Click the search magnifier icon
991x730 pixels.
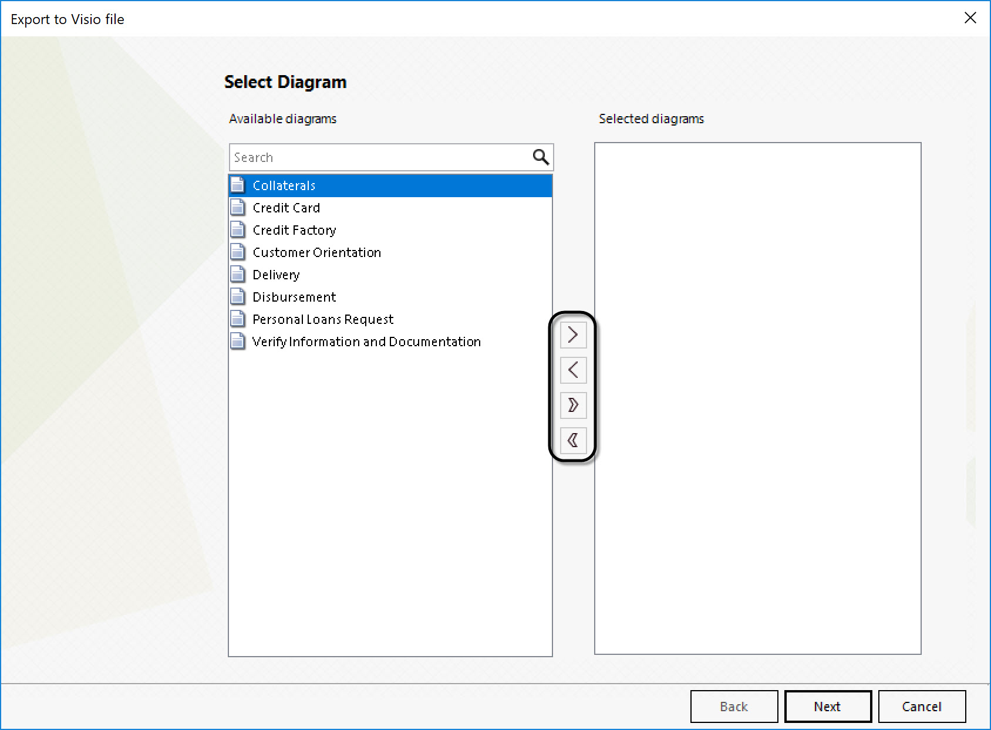coord(541,157)
